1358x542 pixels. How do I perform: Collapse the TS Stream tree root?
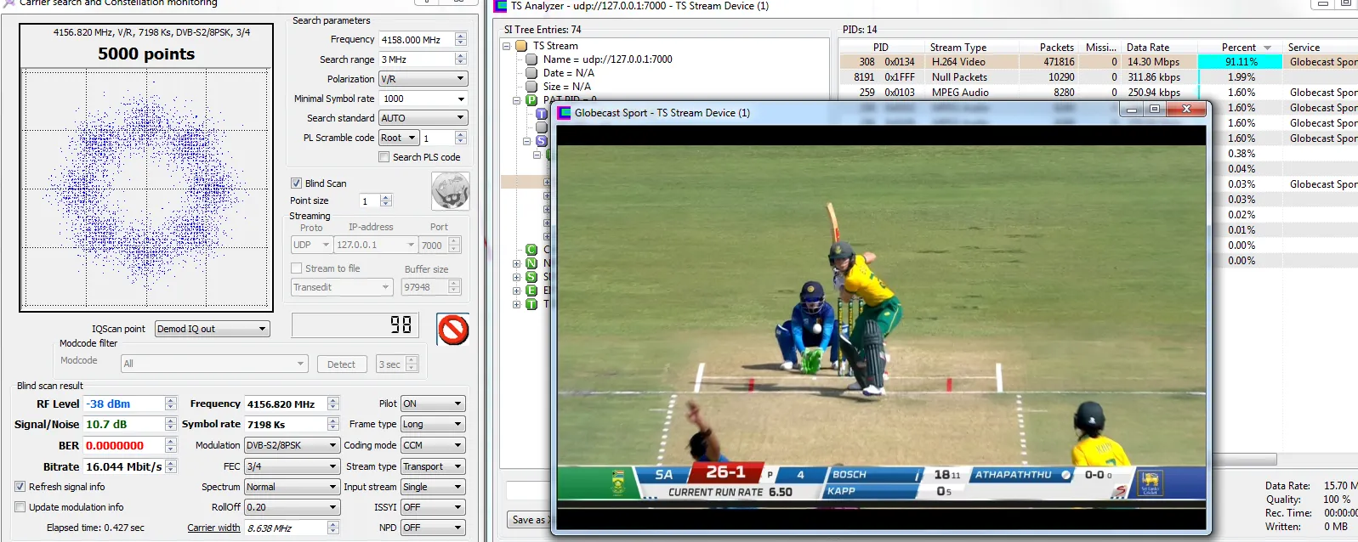(507, 46)
